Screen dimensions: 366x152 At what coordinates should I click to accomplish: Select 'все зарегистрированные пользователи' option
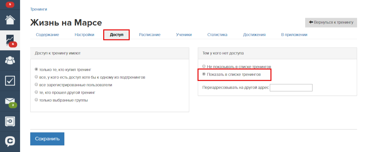[x=36, y=85]
